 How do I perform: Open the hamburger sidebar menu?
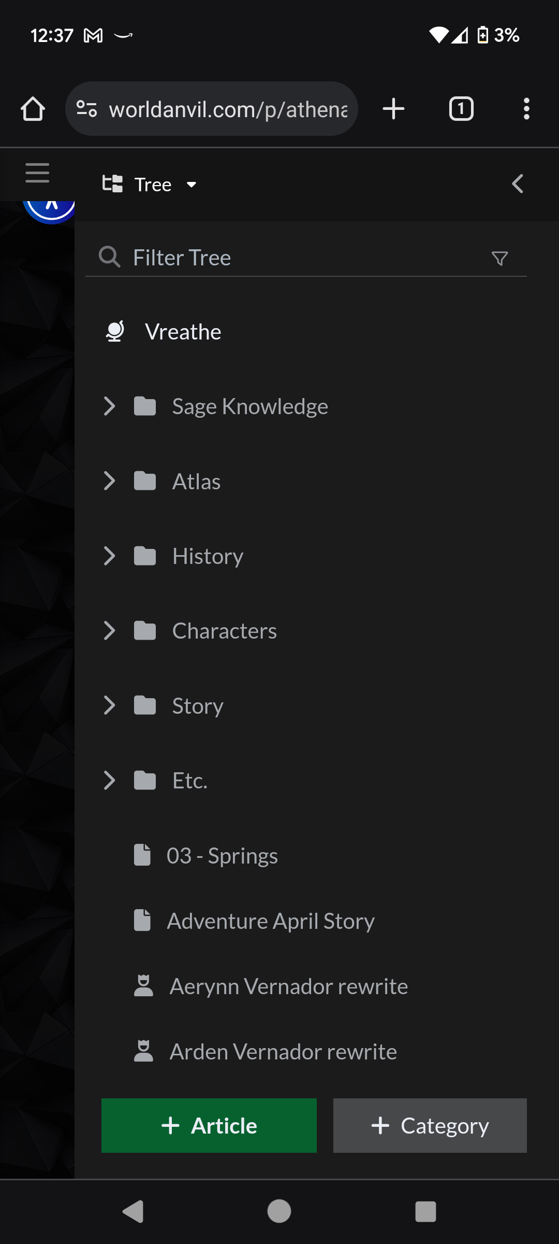pyautogui.click(x=37, y=173)
